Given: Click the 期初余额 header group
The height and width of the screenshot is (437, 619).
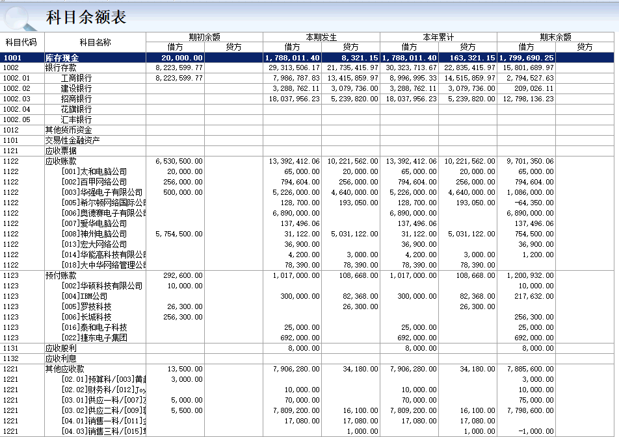Looking at the screenshot, I should pyautogui.click(x=204, y=37).
